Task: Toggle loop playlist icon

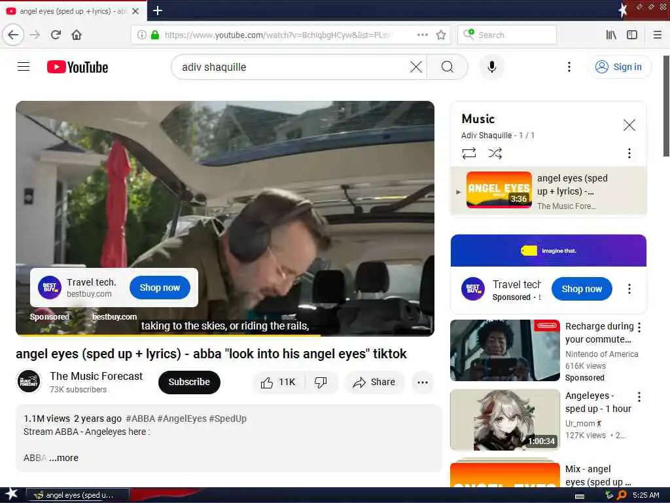Action: [x=468, y=153]
